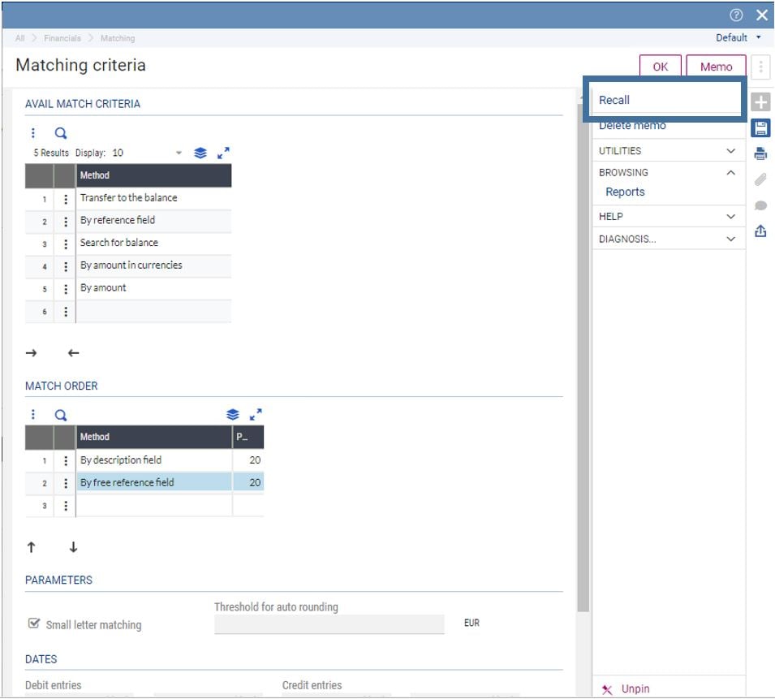
Task: Click the share export icon in sidebar
Action: 760,231
